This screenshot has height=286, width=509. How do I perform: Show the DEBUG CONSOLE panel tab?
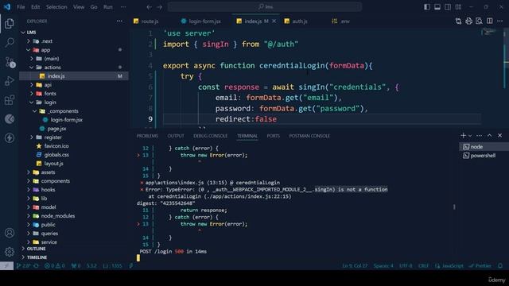tap(210, 136)
